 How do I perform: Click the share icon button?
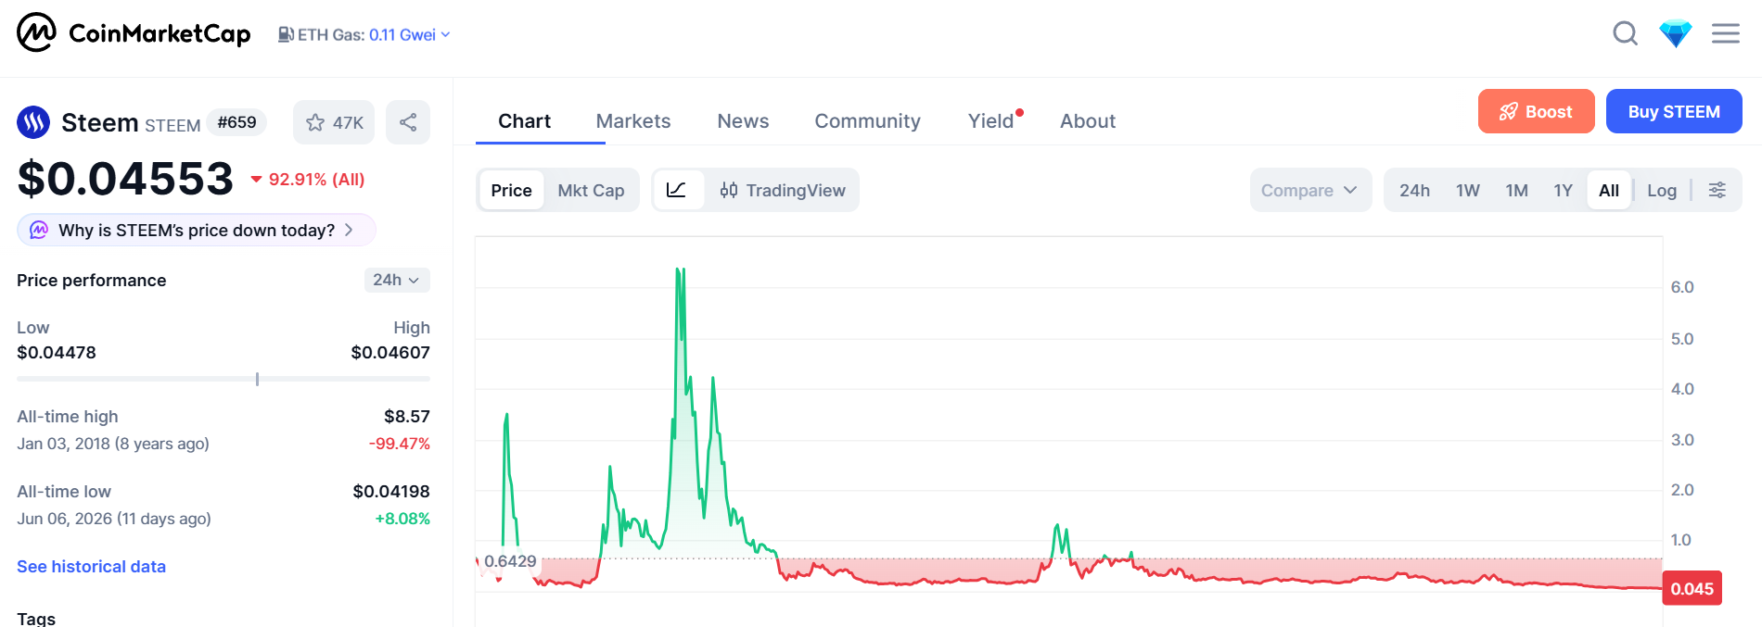(408, 122)
